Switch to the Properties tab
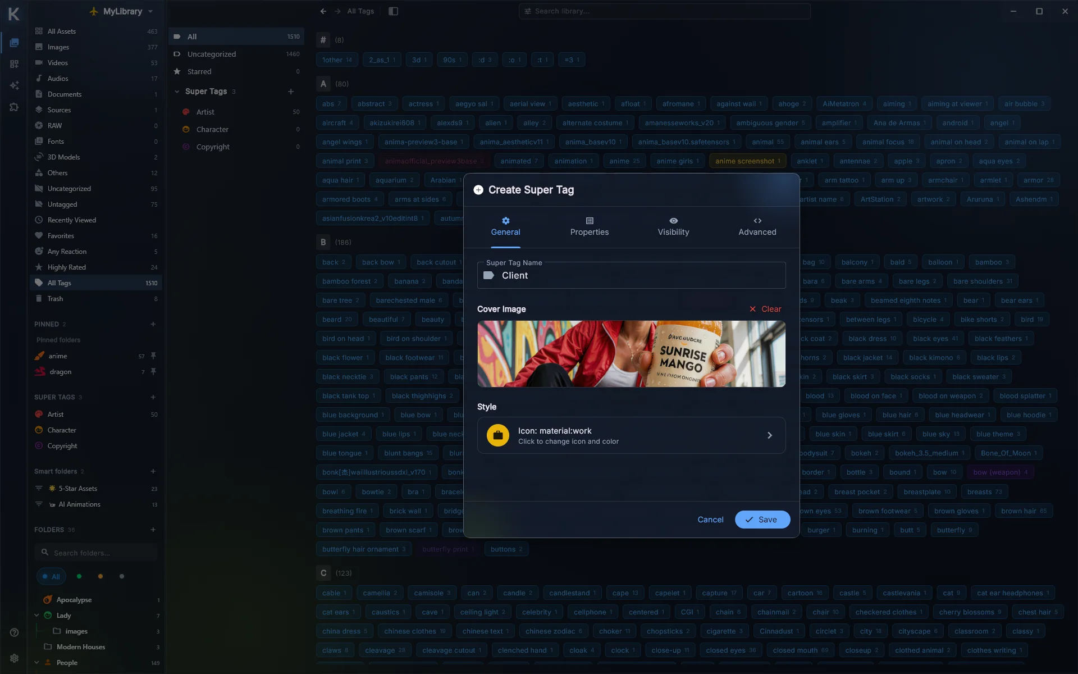The image size is (1078, 674). pos(589,227)
